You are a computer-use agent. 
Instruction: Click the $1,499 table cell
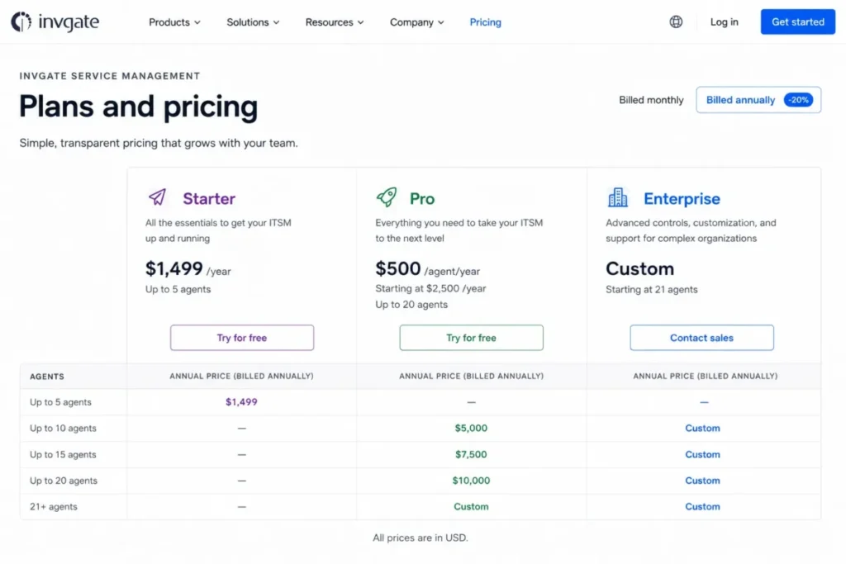pyautogui.click(x=241, y=401)
